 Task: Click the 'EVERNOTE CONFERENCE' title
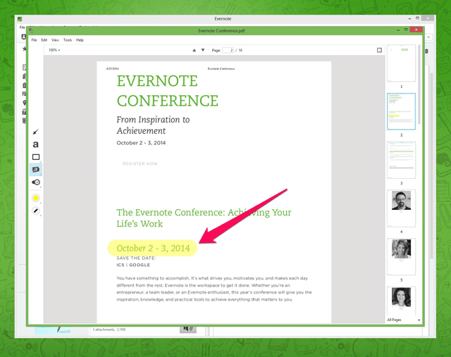pyautogui.click(x=168, y=91)
